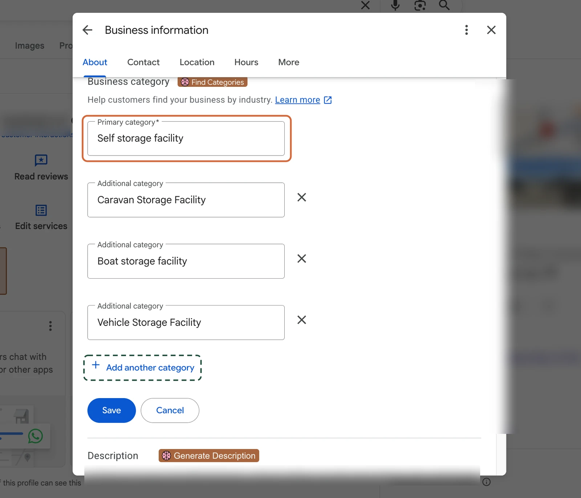The image size is (581, 498).
Task: Open the Images tab in the background page
Action: (29, 46)
